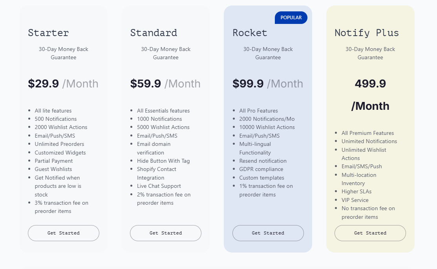Select the GDPR compliance feature item
The image size is (437, 269).
tap(261, 169)
